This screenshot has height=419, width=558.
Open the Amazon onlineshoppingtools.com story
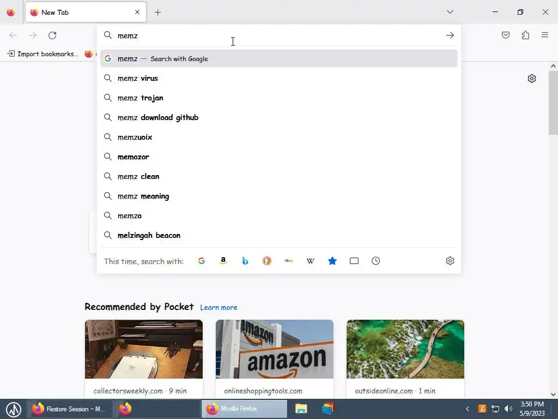coord(275,349)
